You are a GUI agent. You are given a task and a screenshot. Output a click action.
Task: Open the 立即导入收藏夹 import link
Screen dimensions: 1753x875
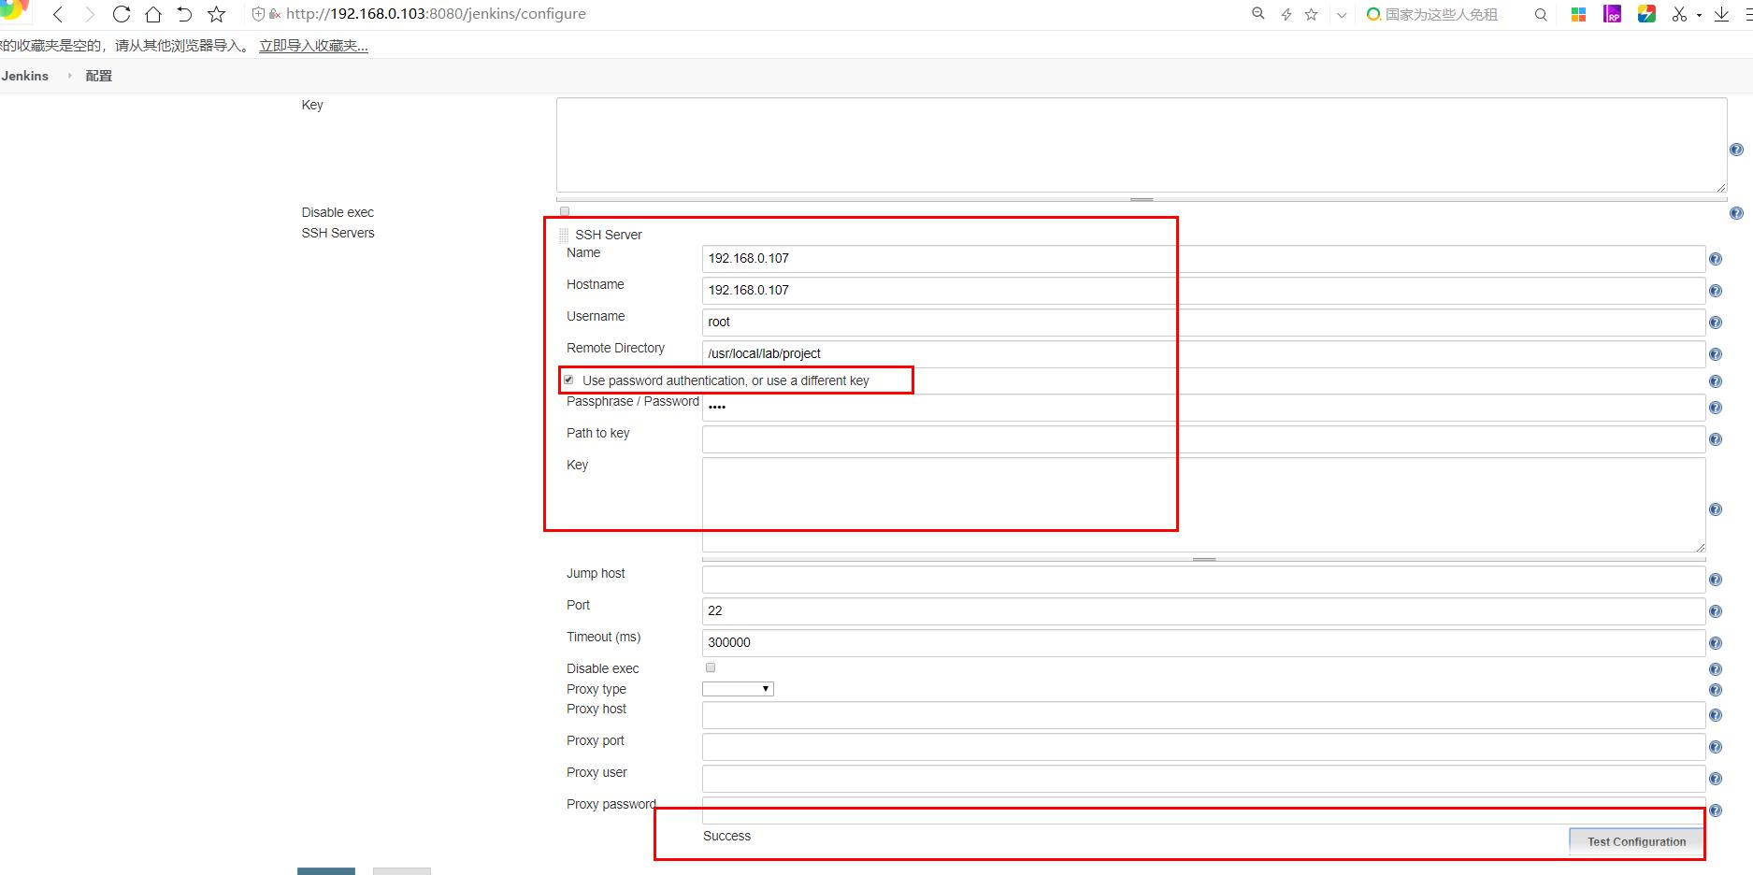pos(313,46)
